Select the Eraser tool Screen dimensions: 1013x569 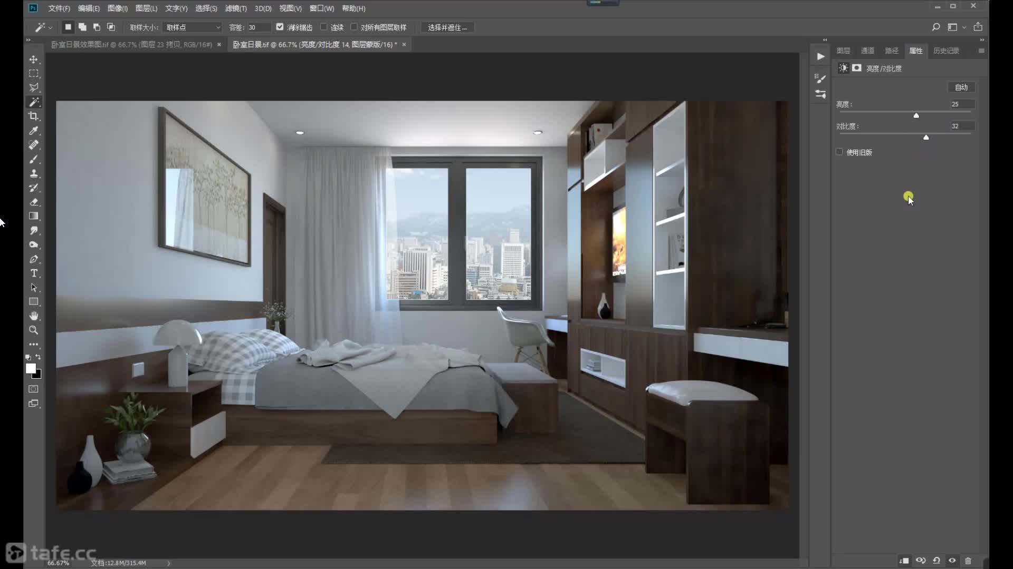(33, 202)
